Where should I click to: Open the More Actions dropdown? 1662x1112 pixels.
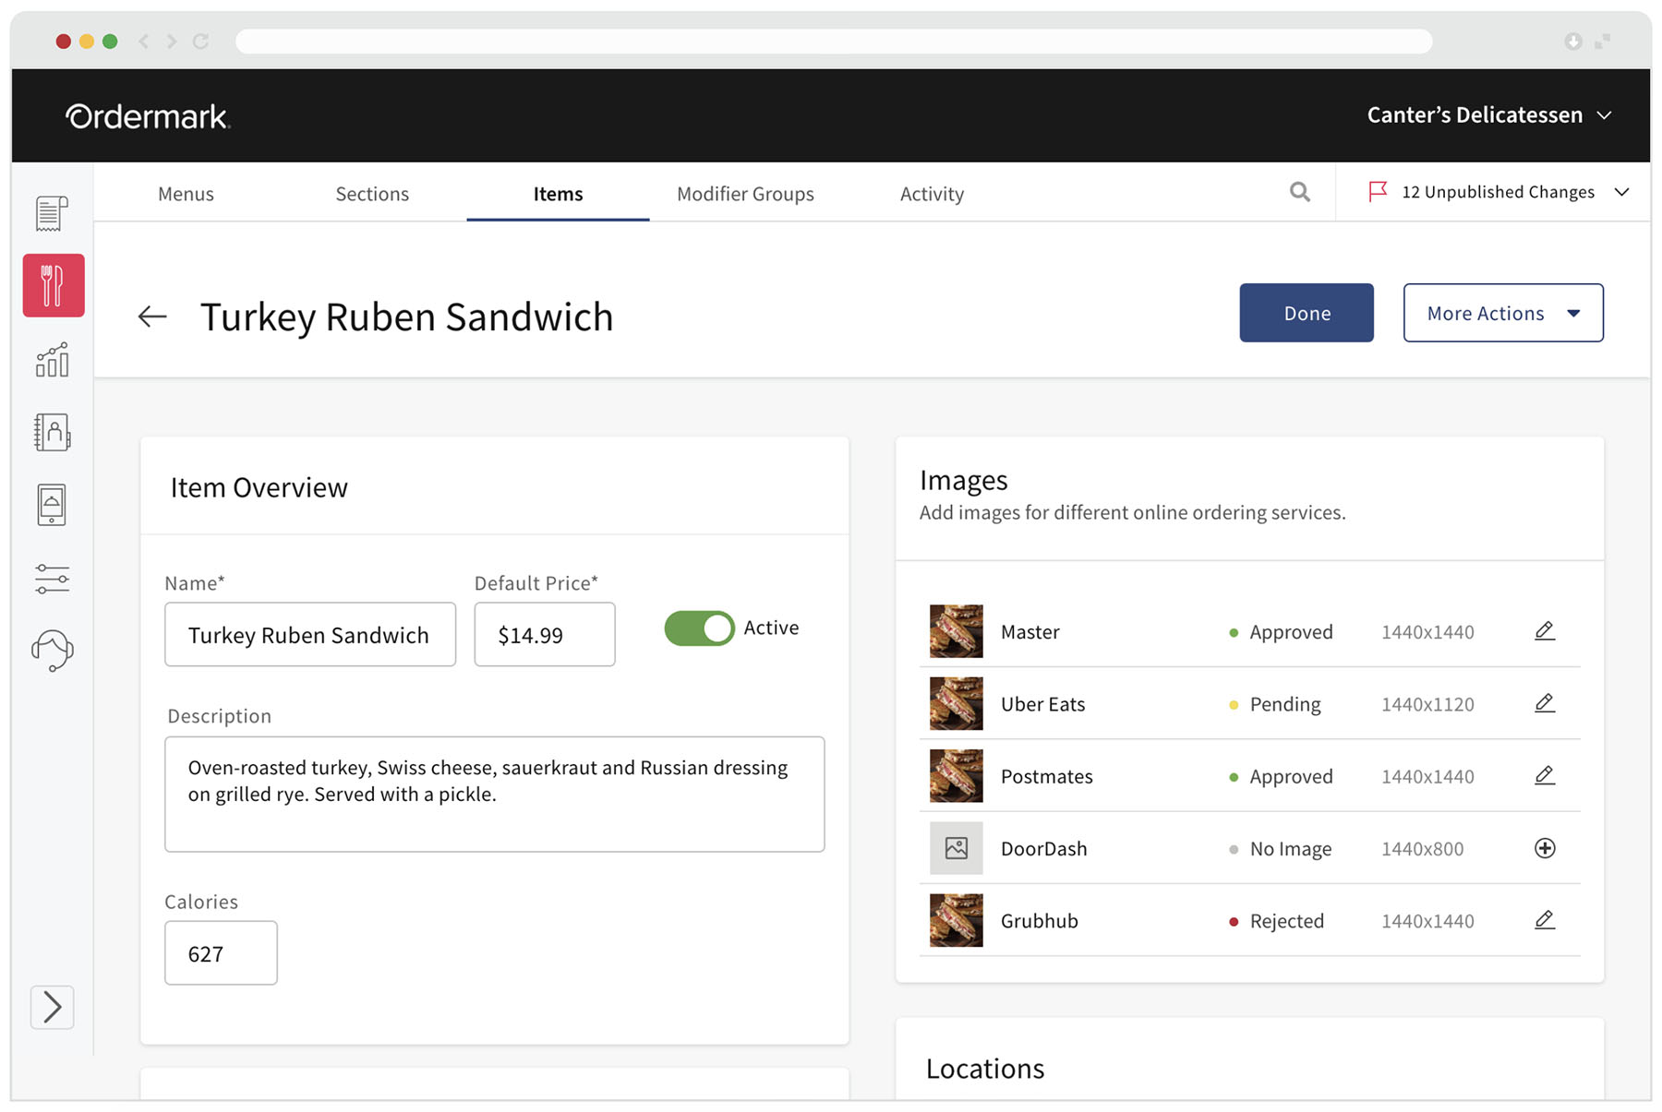[x=1503, y=313]
